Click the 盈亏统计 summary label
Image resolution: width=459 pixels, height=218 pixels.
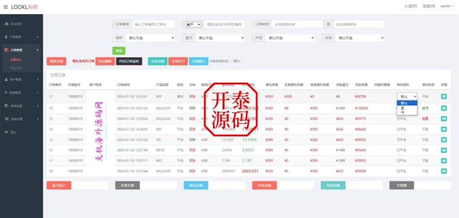pos(59,185)
